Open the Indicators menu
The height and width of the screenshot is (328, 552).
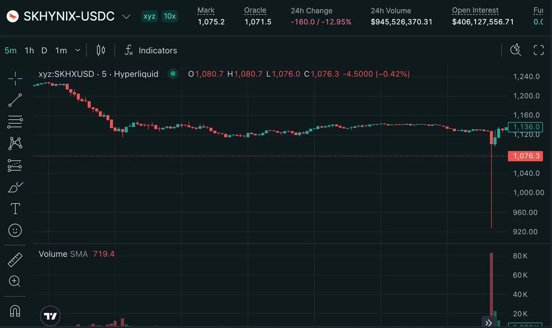point(151,50)
